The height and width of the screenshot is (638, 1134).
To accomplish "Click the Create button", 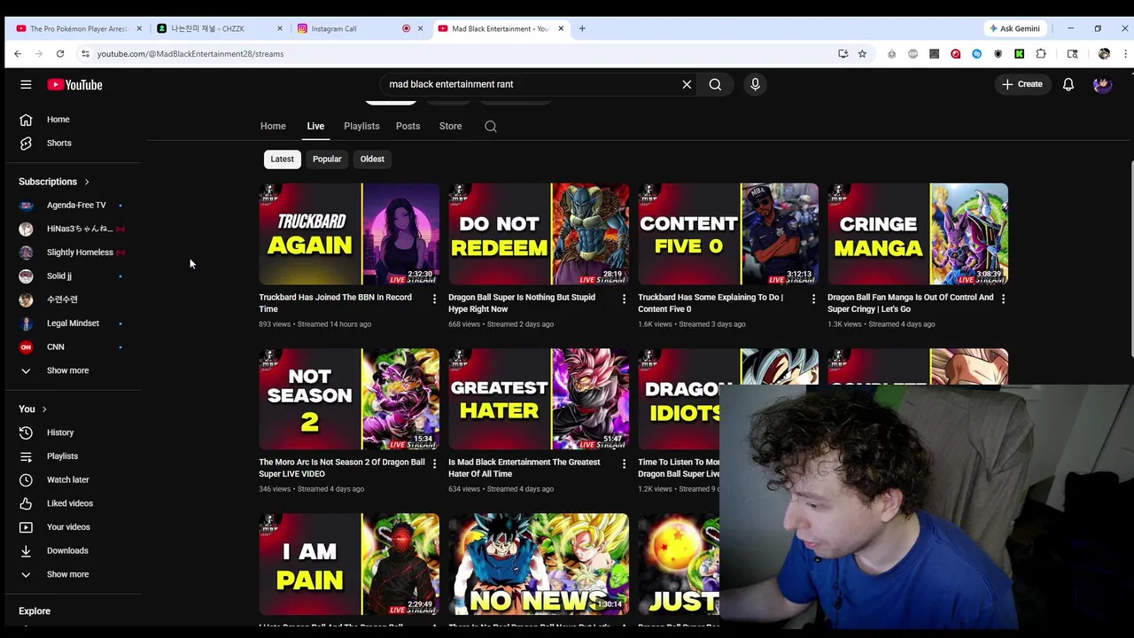I will [x=1021, y=84].
